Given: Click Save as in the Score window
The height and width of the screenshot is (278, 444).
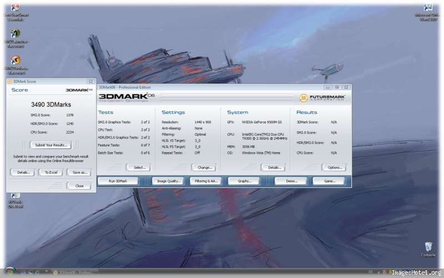Looking at the screenshot, I should click(80, 173).
